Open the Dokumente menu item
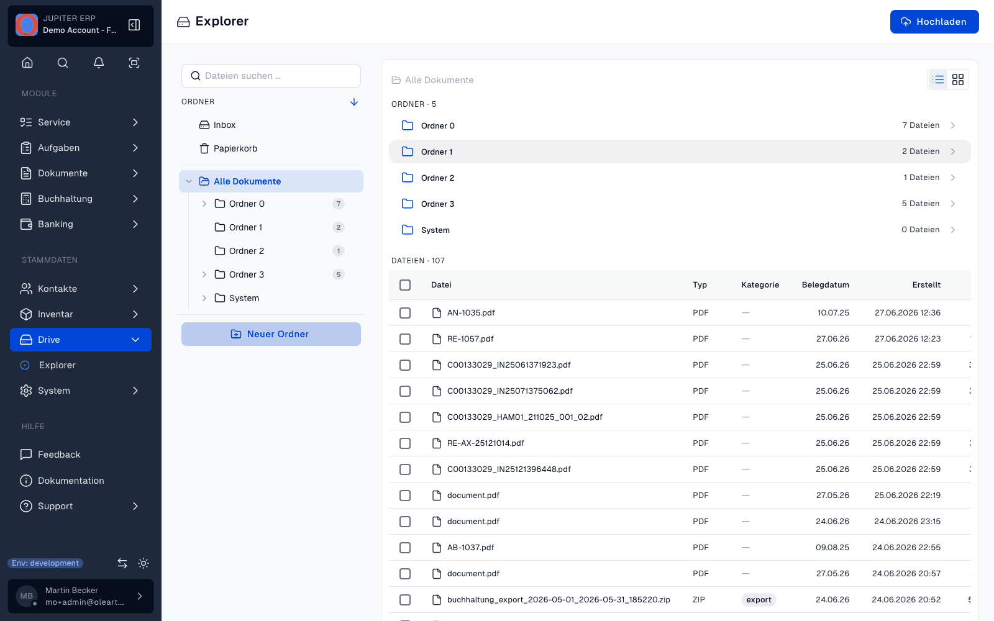This screenshot has width=994, height=621. coord(81,173)
